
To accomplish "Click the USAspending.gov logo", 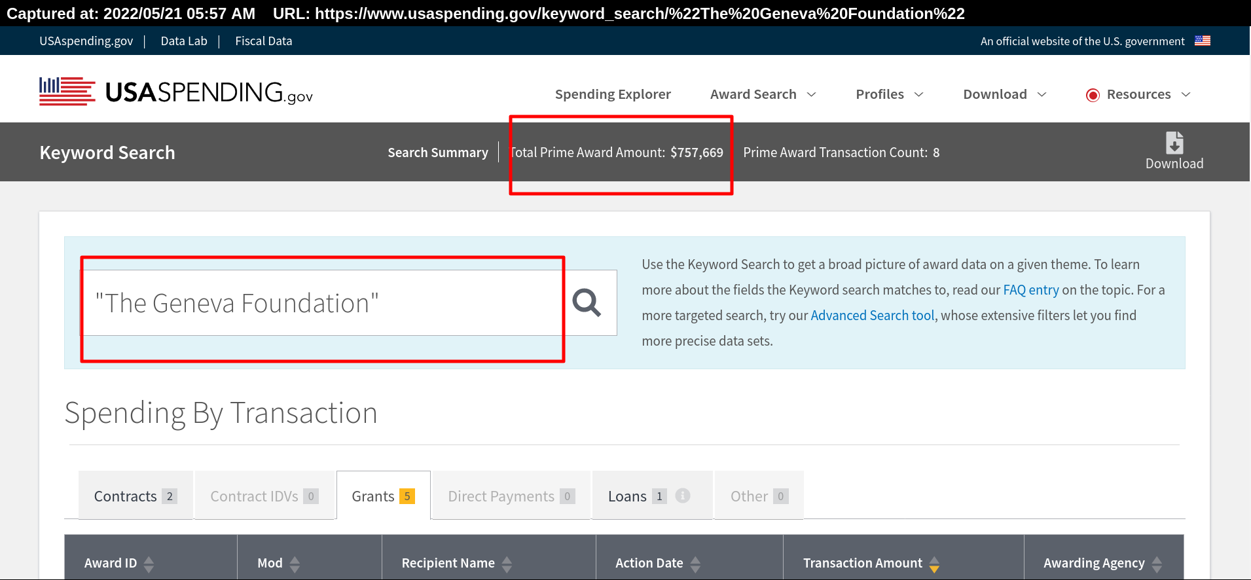I will (x=176, y=92).
